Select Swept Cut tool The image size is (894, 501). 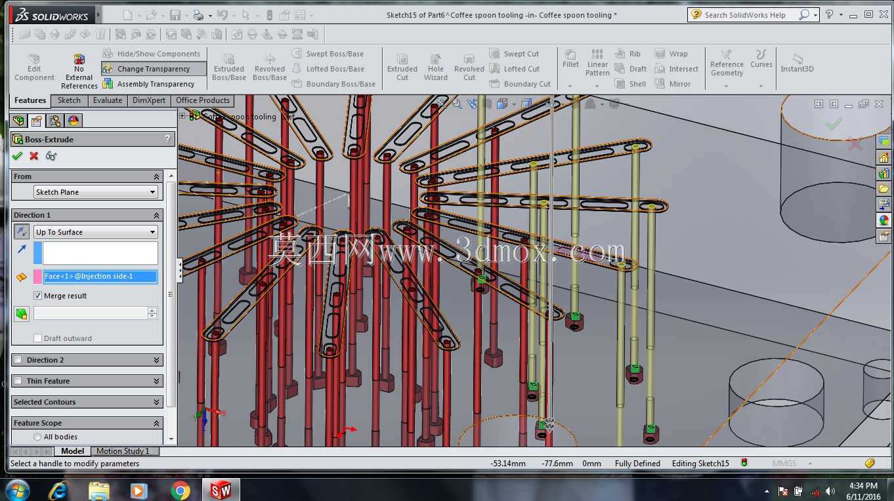click(515, 54)
